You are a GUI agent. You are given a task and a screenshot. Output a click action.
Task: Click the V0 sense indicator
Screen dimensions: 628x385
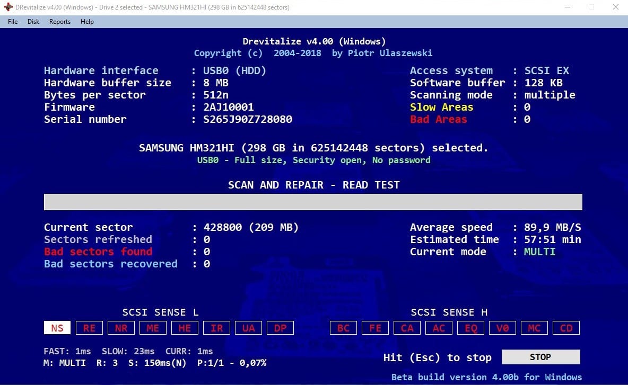[502, 328]
